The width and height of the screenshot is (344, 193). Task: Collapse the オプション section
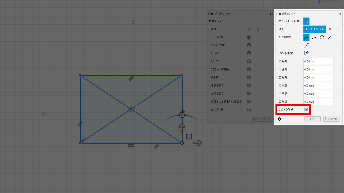pyautogui.click(x=210, y=21)
